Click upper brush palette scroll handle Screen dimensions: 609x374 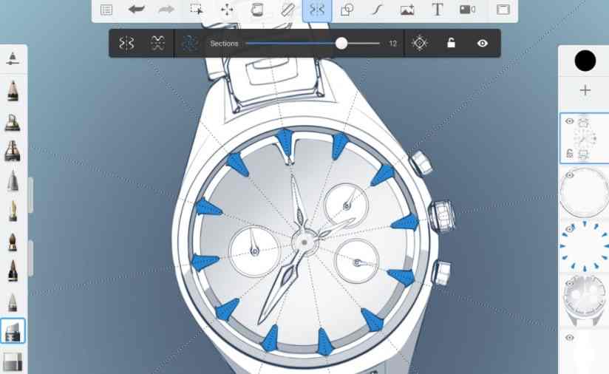tap(30, 195)
